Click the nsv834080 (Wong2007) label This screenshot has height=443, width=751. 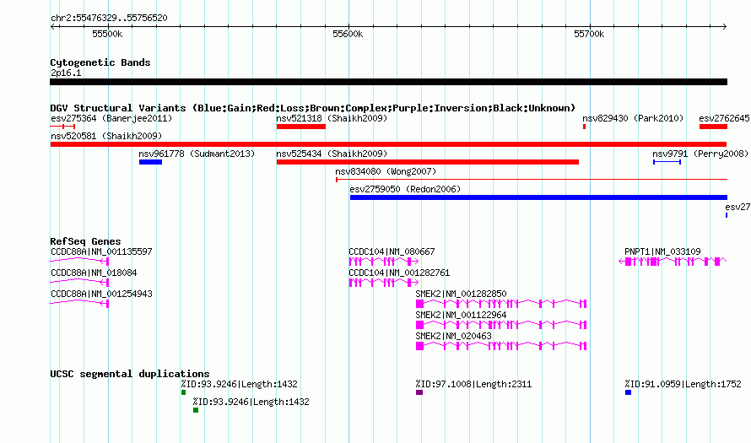tap(386, 171)
